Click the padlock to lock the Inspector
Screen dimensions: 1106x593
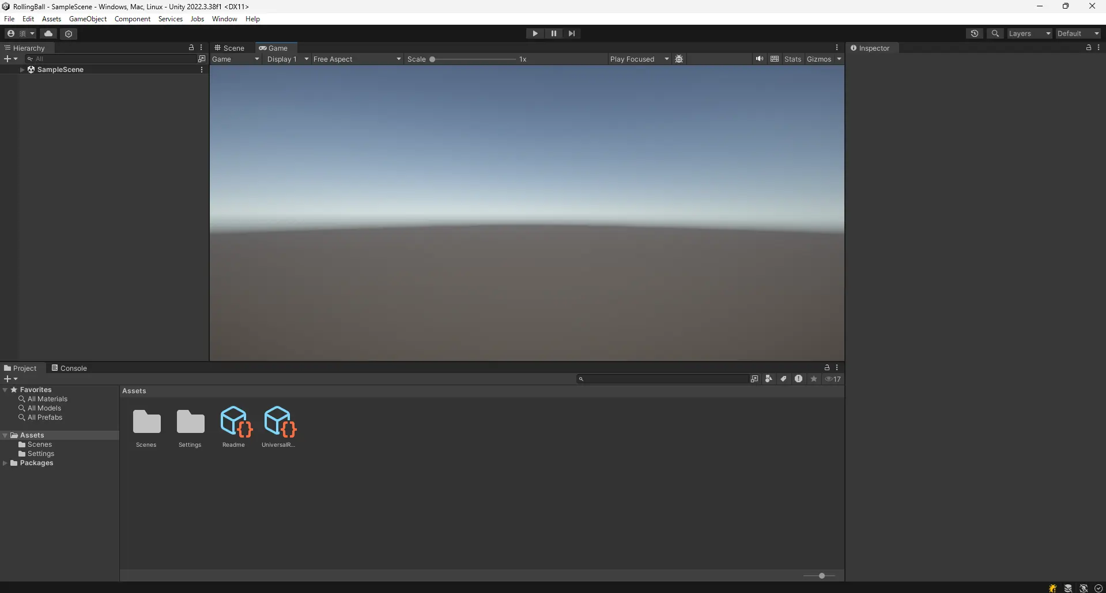pyautogui.click(x=1088, y=48)
